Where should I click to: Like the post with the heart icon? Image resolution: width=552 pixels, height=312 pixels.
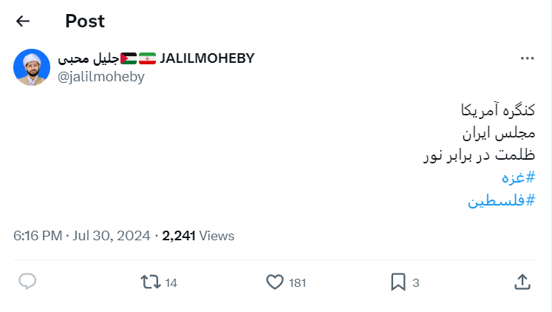tap(275, 282)
